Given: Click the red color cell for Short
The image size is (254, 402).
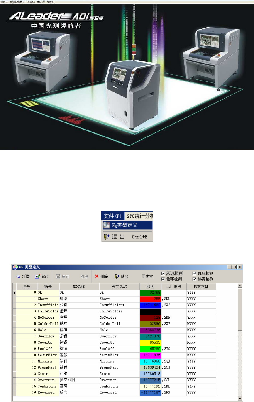Looking at the screenshot, I should [151, 299].
